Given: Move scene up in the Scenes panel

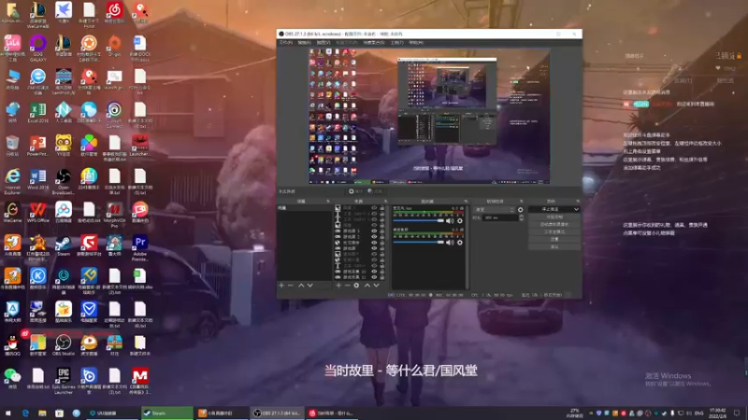Looking at the screenshot, I should 301,286.
